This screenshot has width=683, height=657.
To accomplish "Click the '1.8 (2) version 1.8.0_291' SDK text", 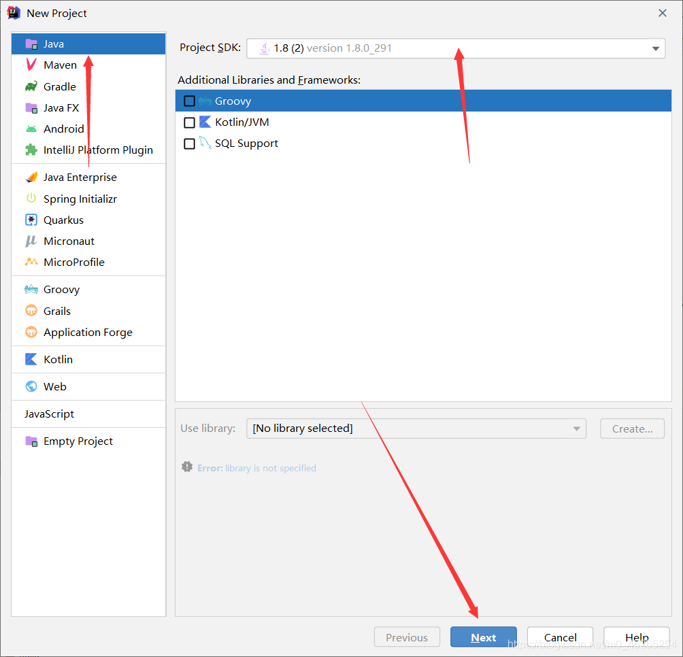I will 333,48.
